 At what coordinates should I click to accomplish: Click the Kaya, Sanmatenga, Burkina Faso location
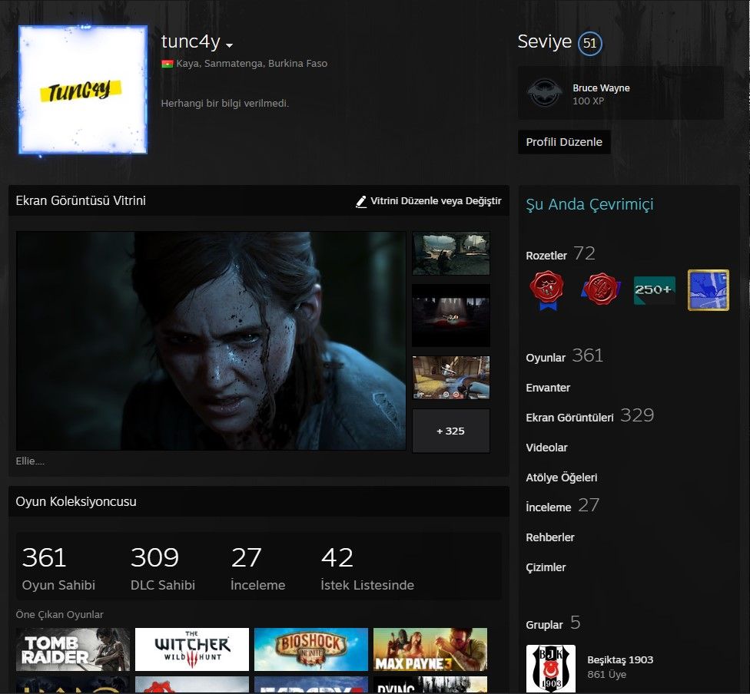coord(251,64)
